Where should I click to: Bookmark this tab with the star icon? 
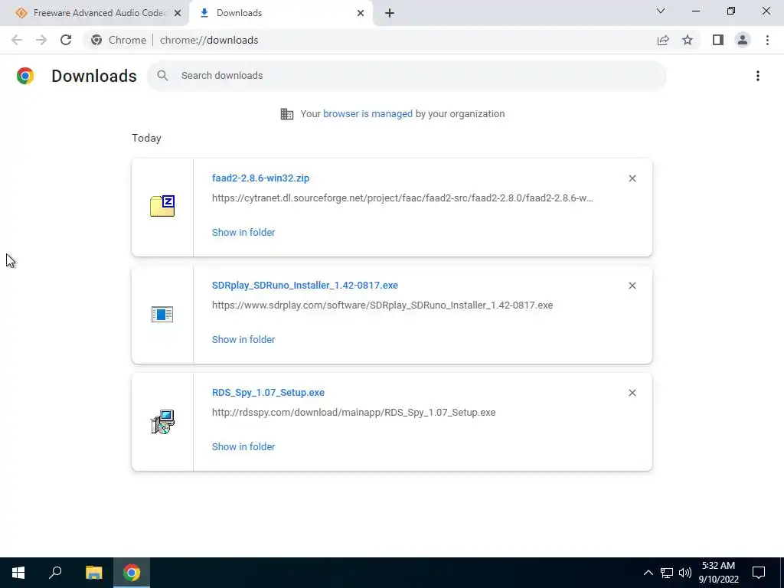coord(688,40)
